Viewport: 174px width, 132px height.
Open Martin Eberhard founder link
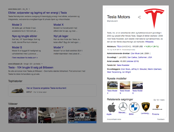[x=154, y=69]
